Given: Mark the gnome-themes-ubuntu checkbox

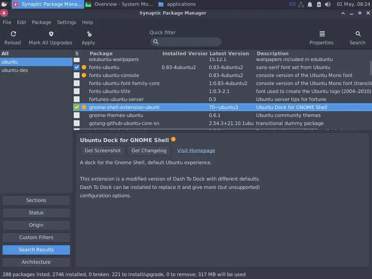Looking at the screenshot, I should tap(77, 115).
